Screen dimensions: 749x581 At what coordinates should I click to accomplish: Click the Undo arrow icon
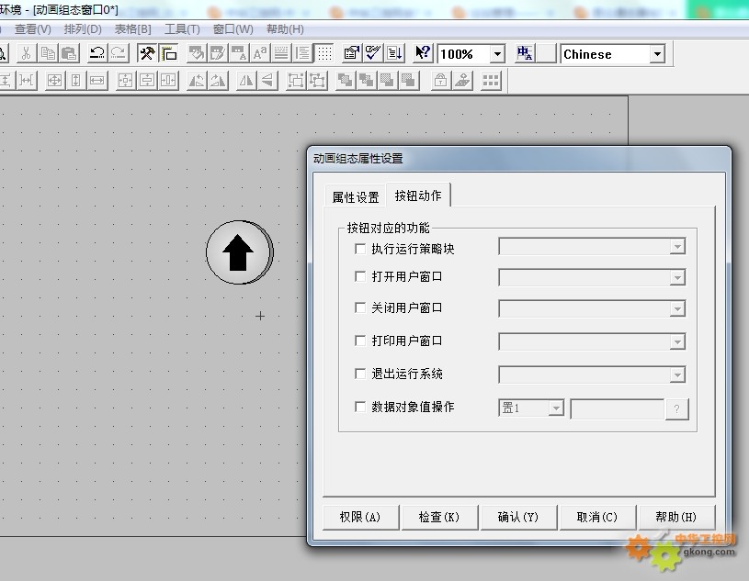[x=97, y=53]
